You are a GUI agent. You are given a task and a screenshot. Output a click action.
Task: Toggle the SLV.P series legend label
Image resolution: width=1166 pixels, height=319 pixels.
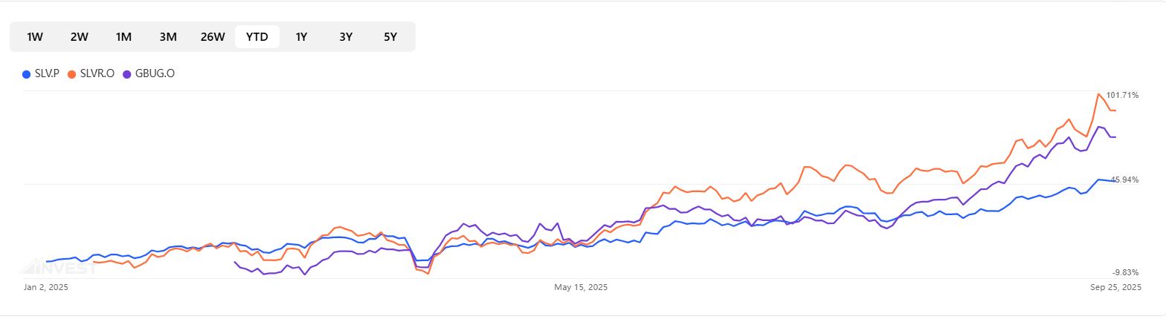47,73
